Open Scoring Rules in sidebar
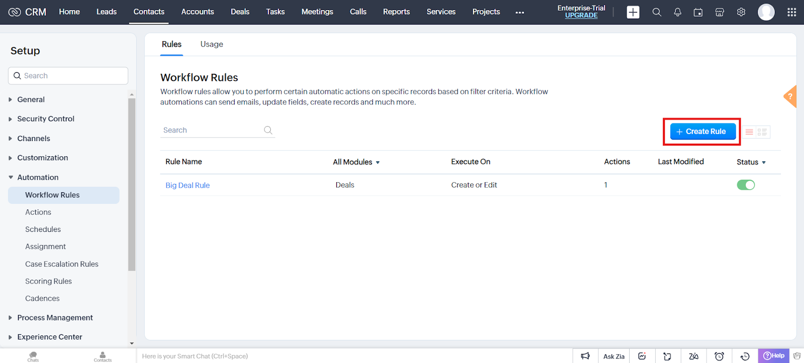The image size is (804, 363). (x=48, y=281)
